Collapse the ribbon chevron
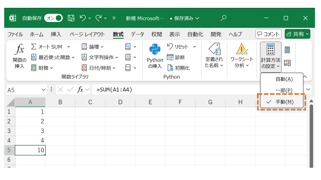This screenshot has height=180, width=321. 305,77
